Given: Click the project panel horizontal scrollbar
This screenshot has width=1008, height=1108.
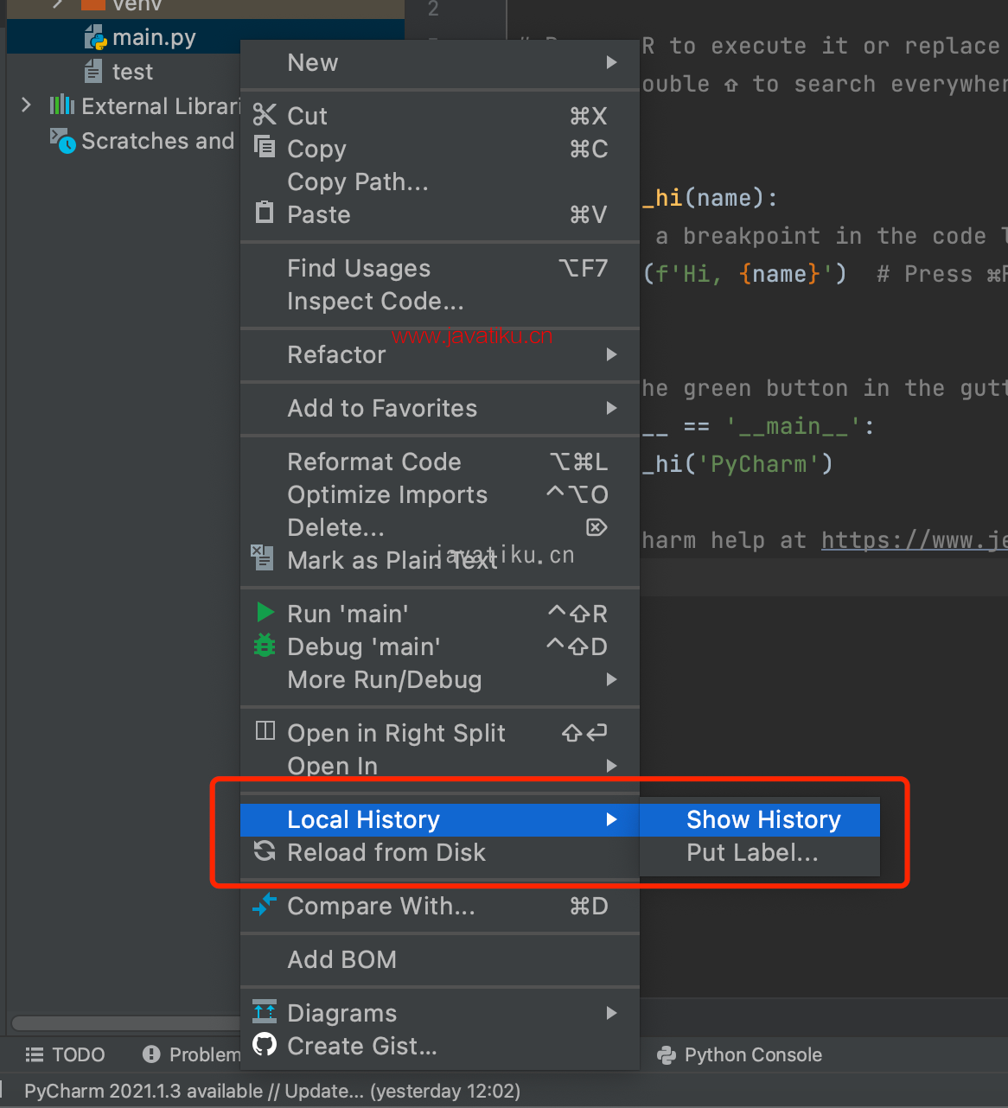Looking at the screenshot, I should point(125,1023).
